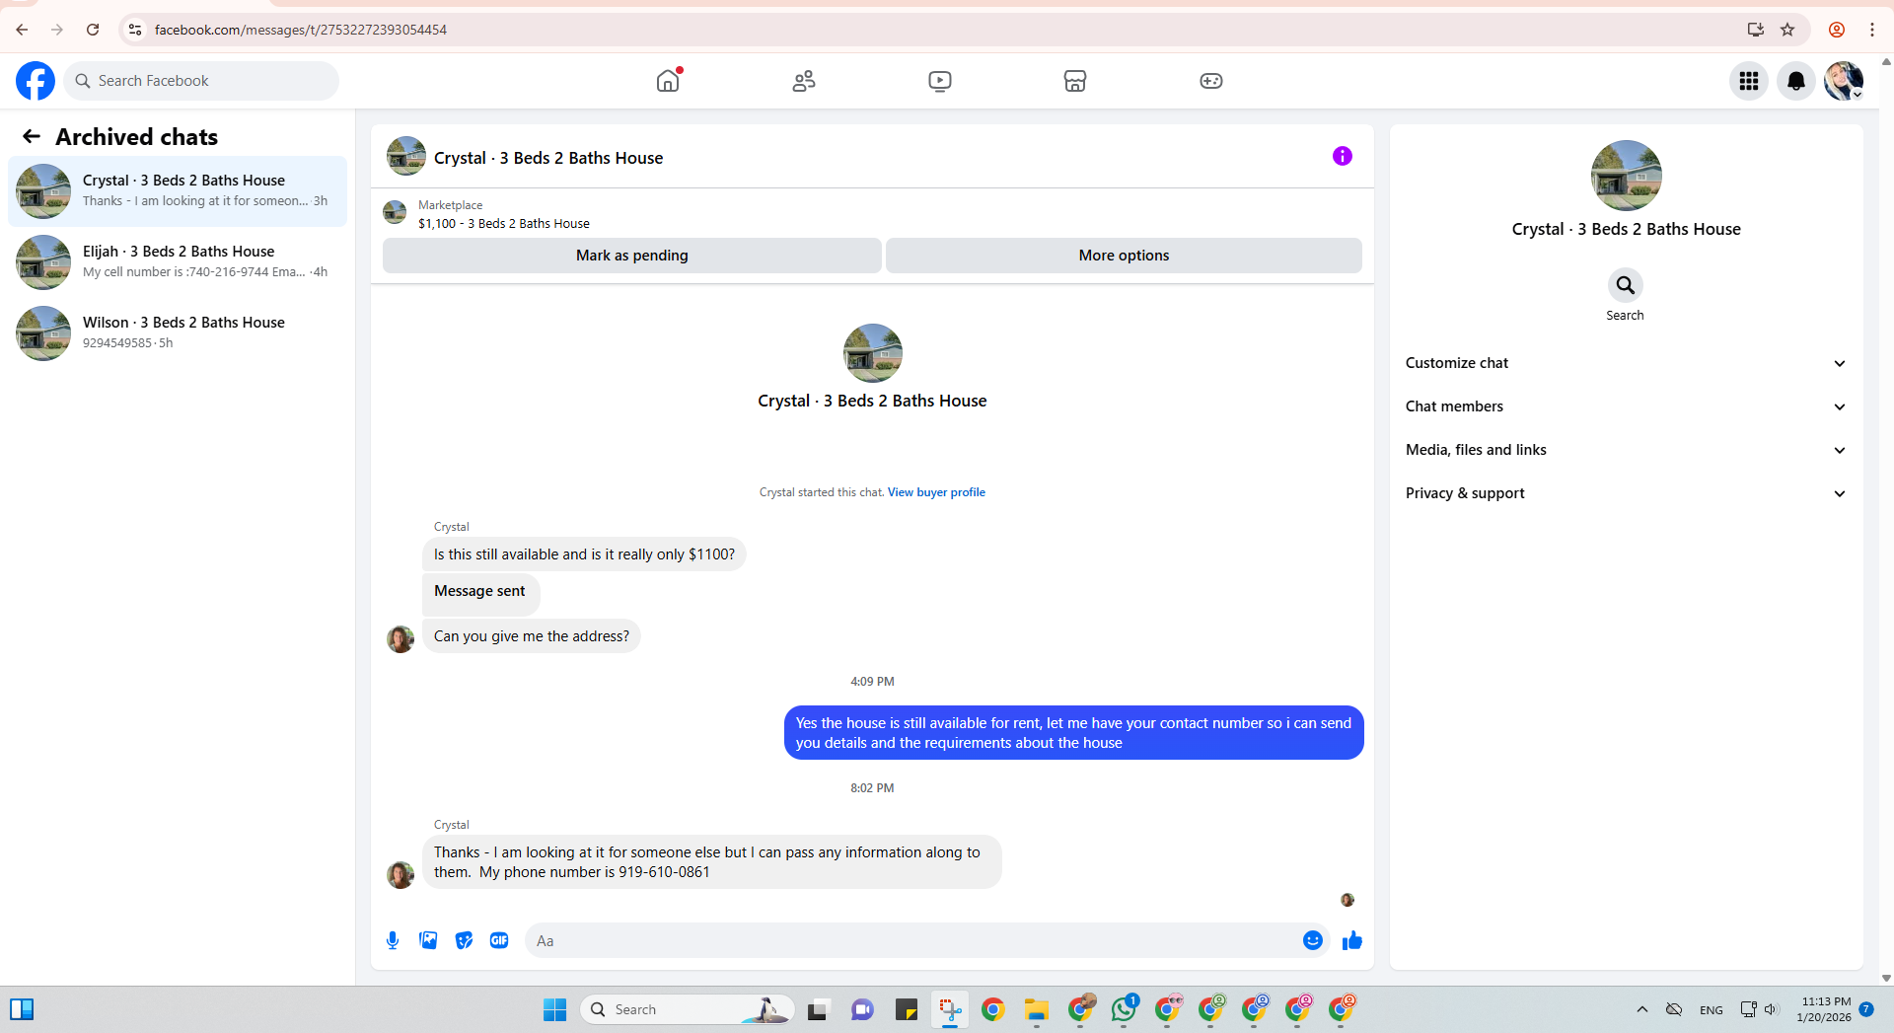The image size is (1894, 1033).
Task: Open the taskbar clock and date
Action: tap(1824, 1009)
